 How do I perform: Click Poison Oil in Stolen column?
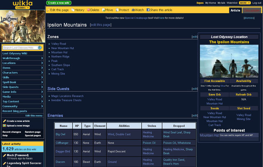[x=149, y=143]
